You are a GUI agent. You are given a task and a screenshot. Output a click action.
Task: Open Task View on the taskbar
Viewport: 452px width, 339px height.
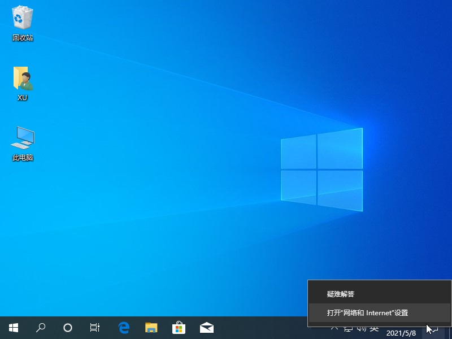[x=95, y=327]
